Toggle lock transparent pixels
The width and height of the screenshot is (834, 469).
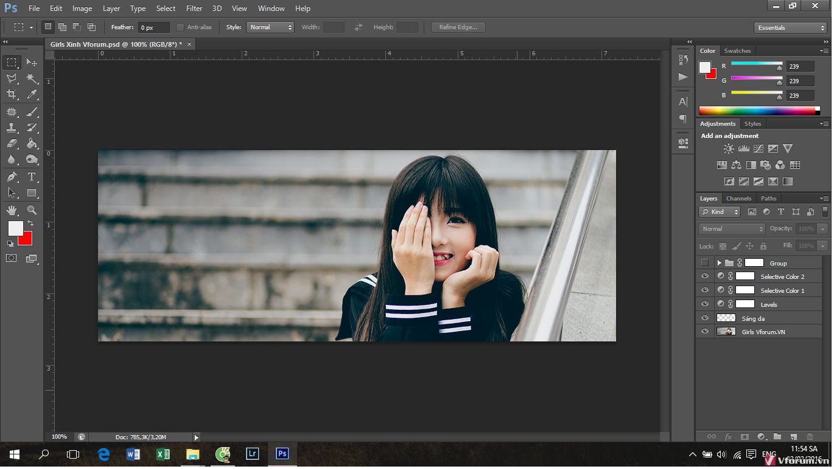723,246
